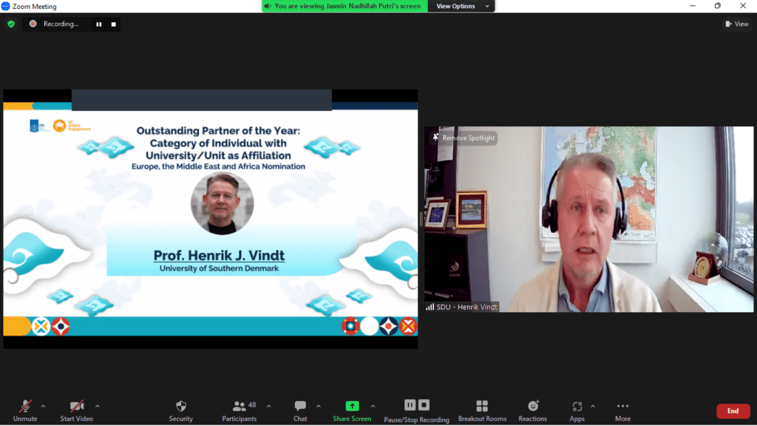
Task: Expand video options arrow beside Start Video
Action: pos(98,405)
